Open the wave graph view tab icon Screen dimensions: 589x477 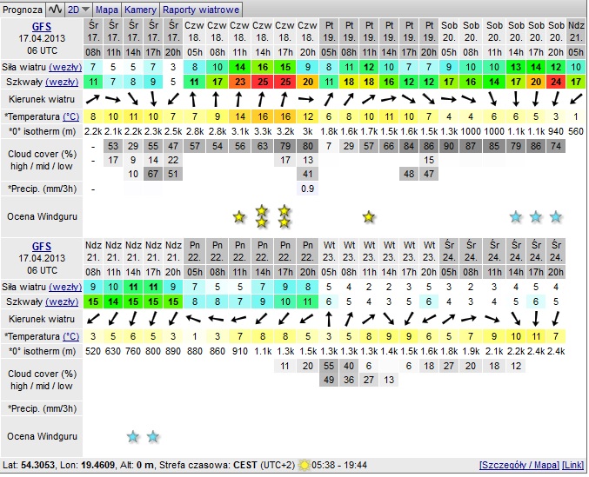coord(55,10)
